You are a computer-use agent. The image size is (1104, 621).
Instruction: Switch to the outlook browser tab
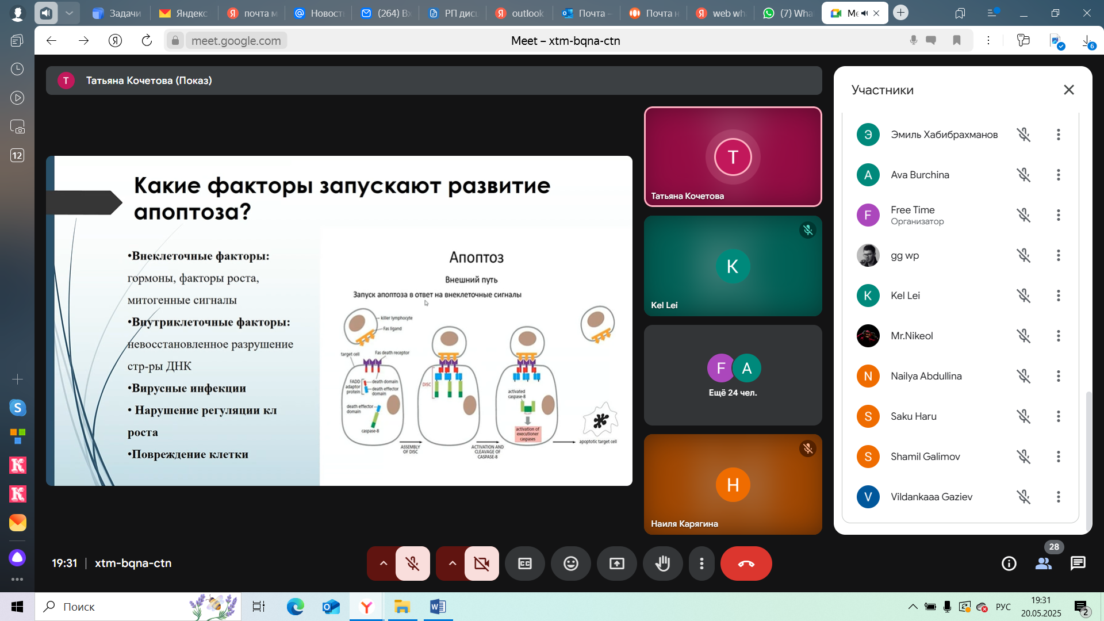[x=519, y=13]
